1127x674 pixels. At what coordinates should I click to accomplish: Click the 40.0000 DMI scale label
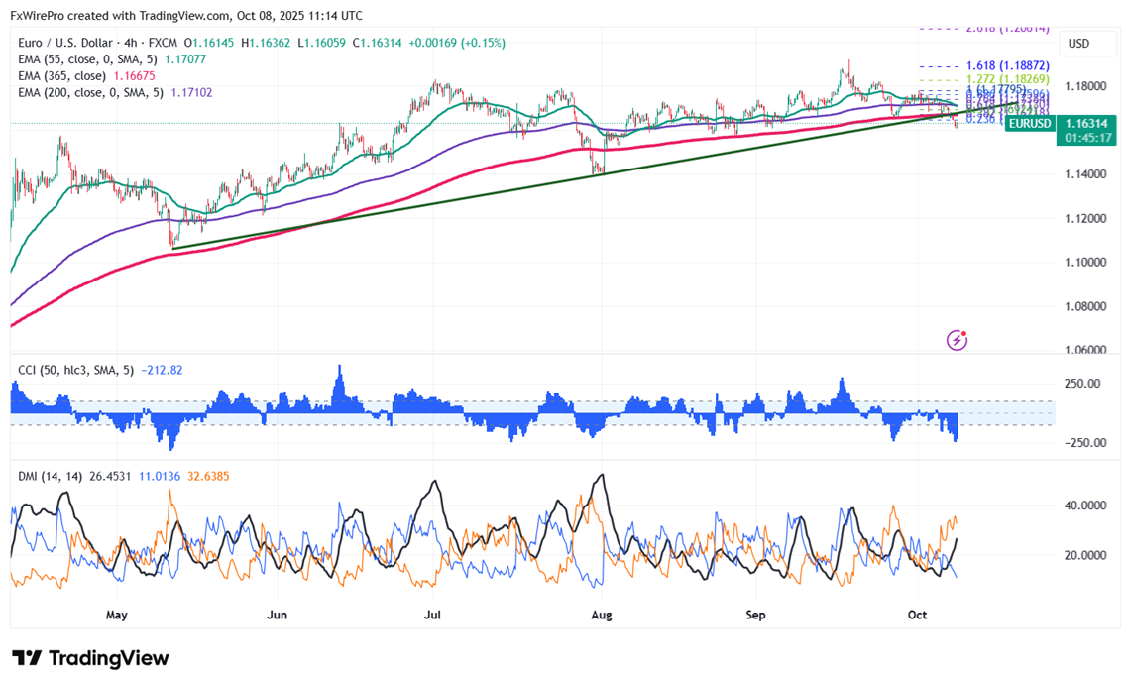click(1085, 505)
